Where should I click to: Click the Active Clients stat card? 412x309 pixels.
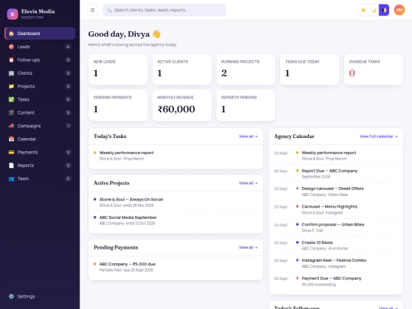182,69
